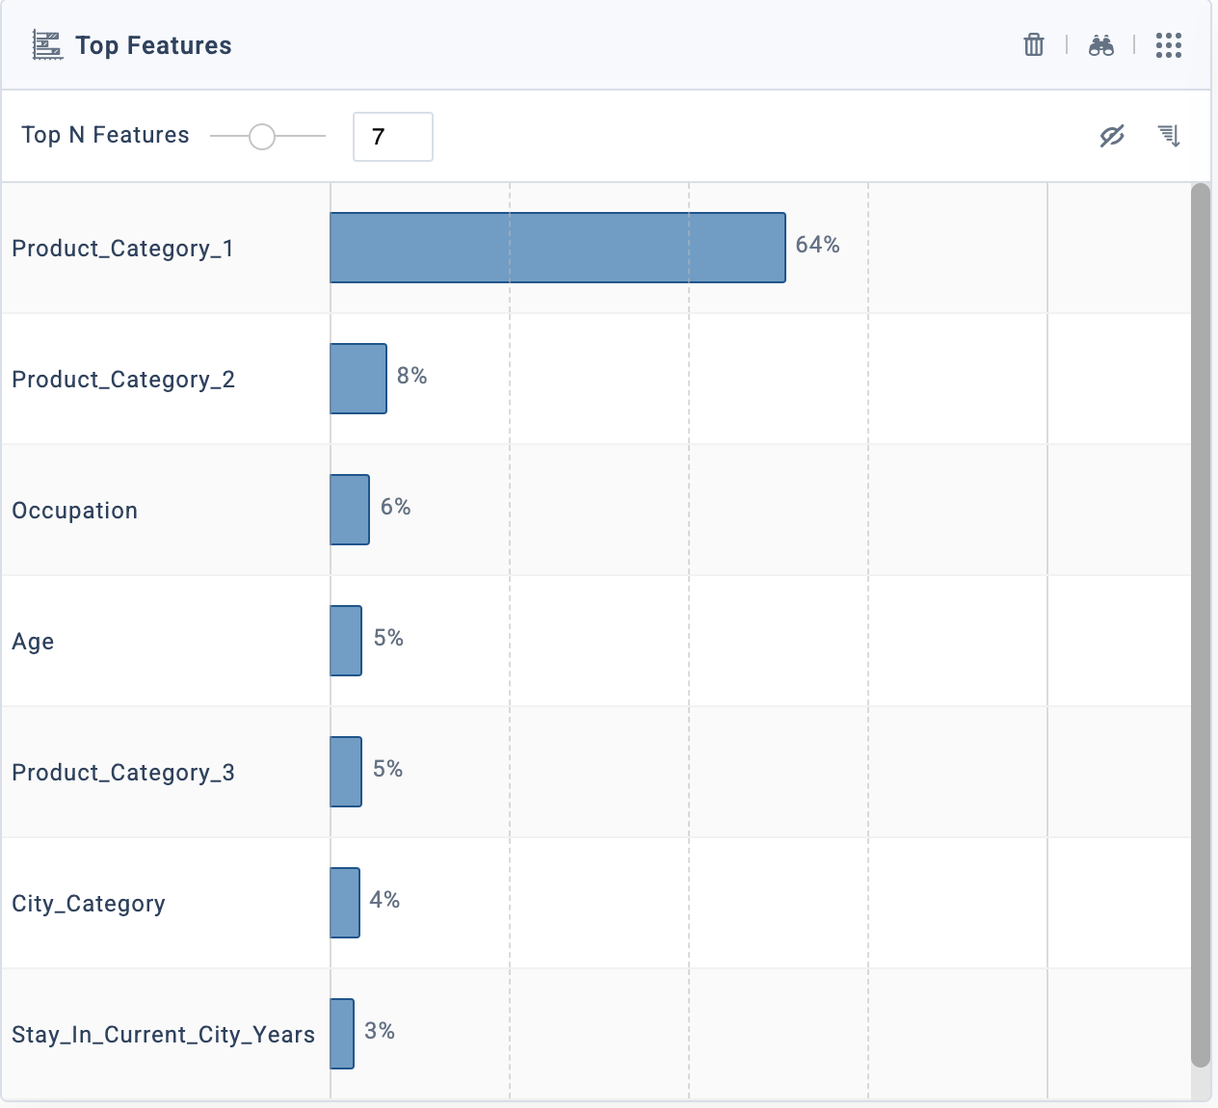Click the Product_Category_2 bar
This screenshot has height=1108, width=1218.
click(358, 379)
